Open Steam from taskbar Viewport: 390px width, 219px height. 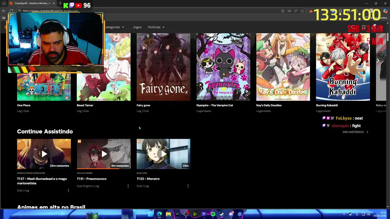tap(222, 214)
